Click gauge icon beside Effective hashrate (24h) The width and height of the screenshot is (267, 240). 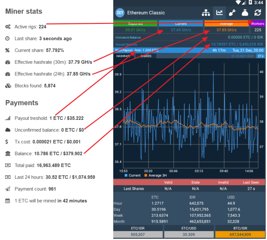(x=8, y=74)
